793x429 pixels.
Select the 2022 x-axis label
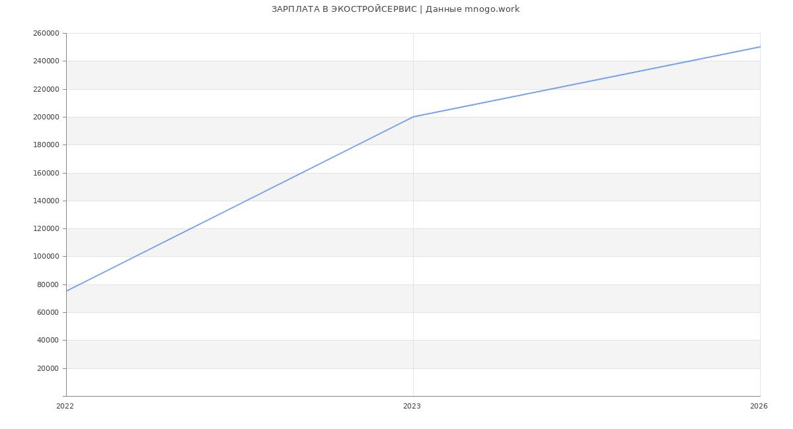click(65, 407)
